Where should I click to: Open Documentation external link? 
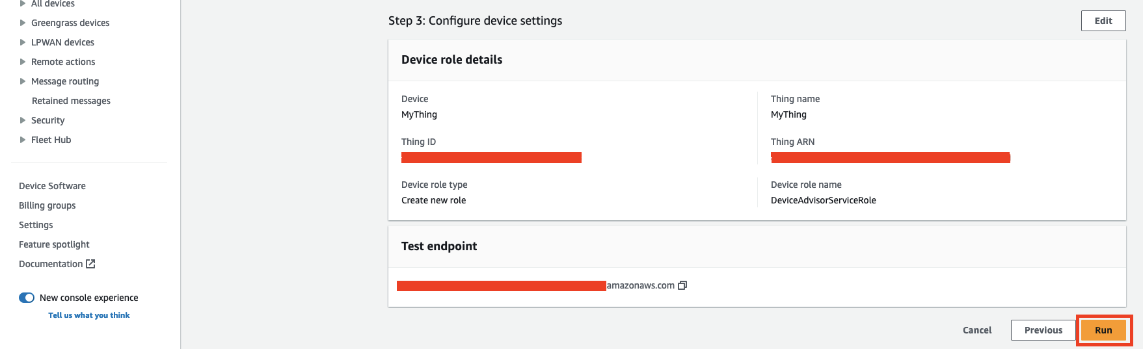point(57,264)
